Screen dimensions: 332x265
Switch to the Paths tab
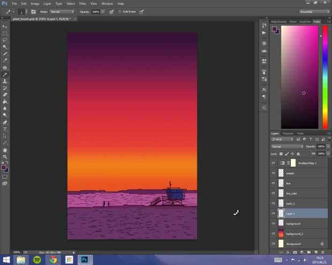(300, 134)
